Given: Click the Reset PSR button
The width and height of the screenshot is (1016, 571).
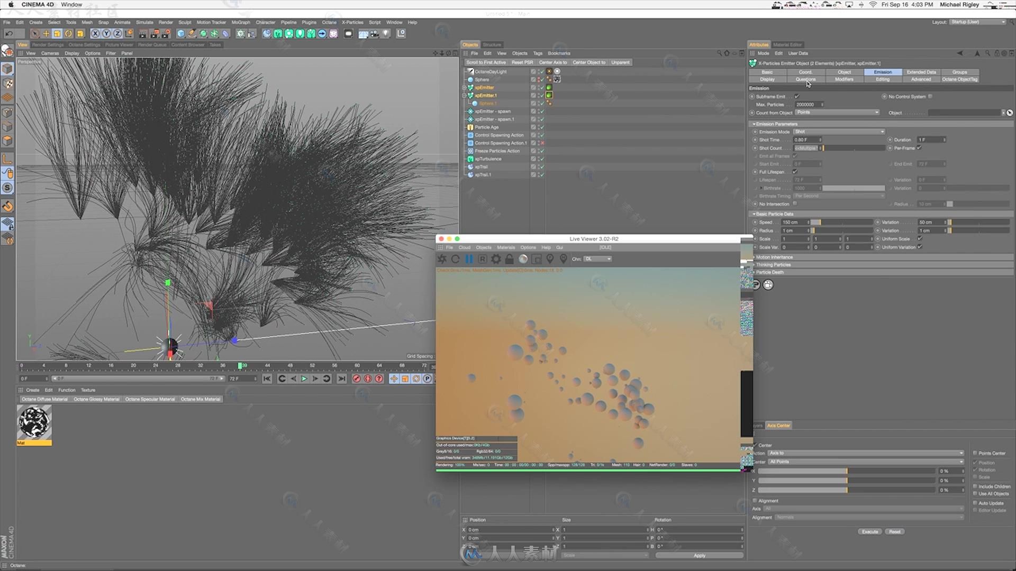Looking at the screenshot, I should [x=522, y=62].
